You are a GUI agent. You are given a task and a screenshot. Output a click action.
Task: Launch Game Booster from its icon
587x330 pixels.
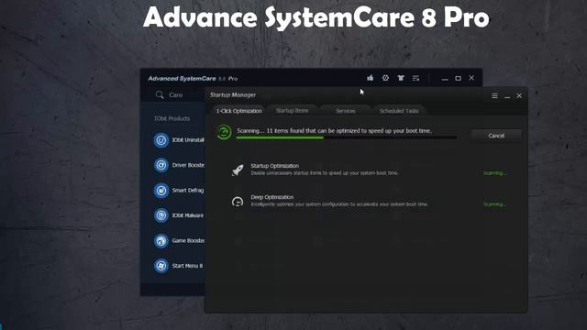coord(161,240)
